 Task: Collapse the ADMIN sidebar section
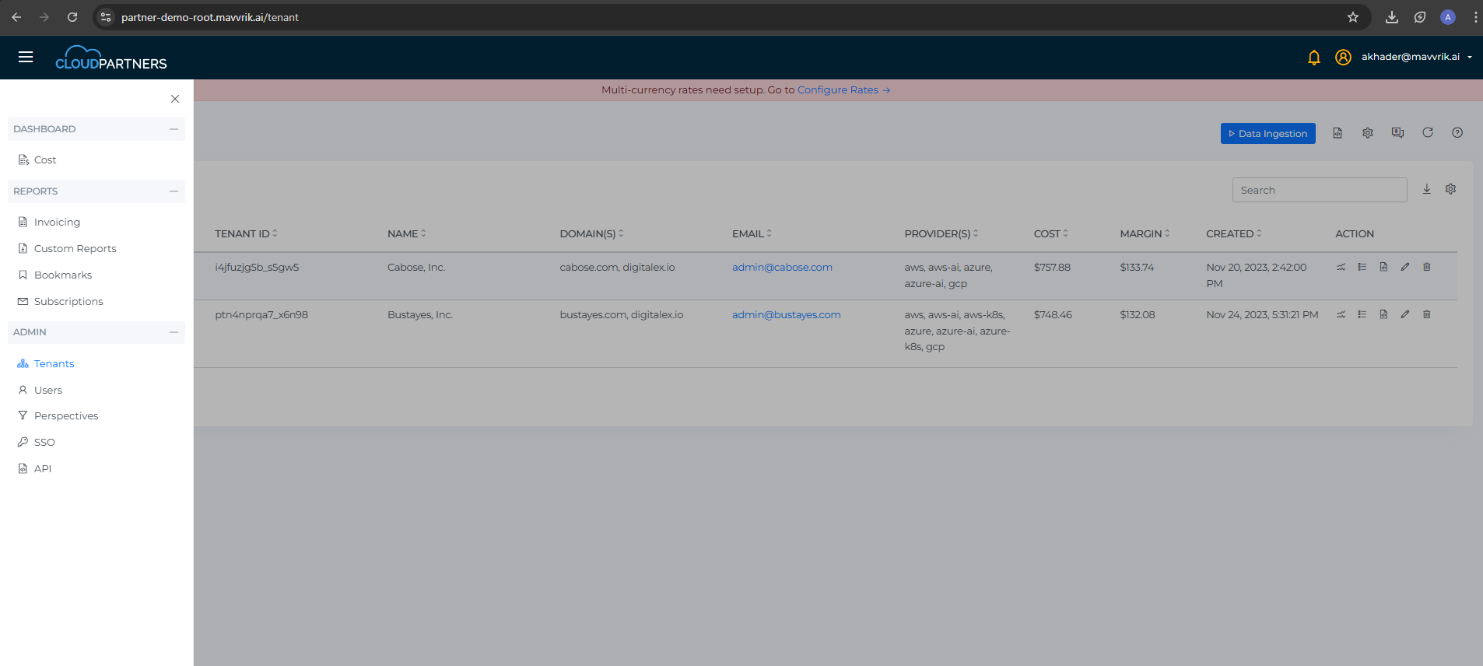(174, 332)
